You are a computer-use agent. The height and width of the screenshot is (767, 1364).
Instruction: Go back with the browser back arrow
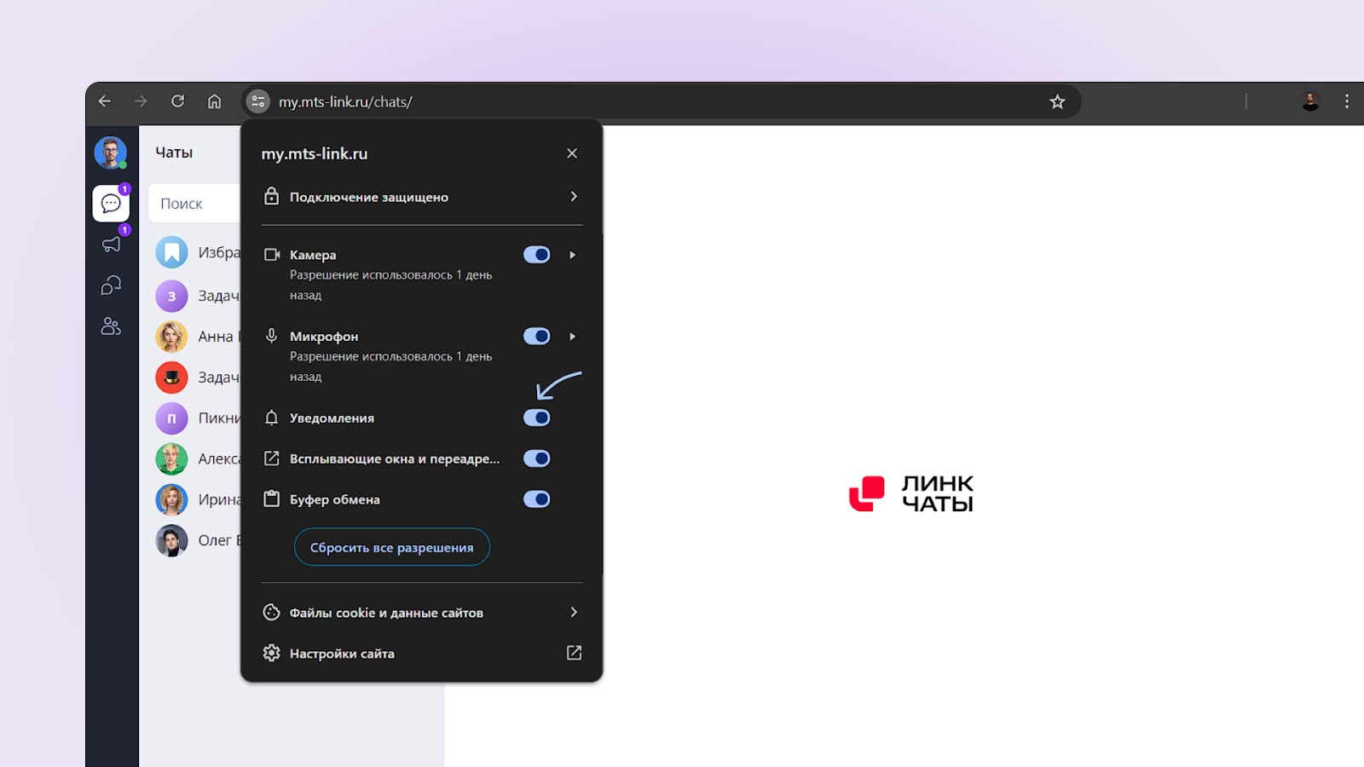(105, 101)
